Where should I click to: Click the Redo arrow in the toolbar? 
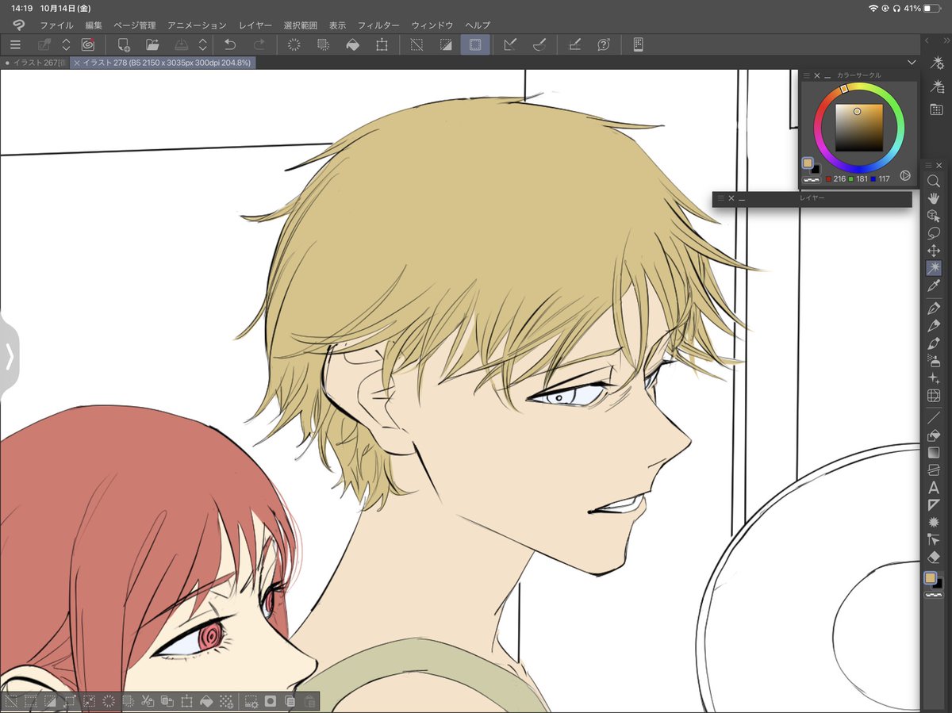tap(259, 45)
